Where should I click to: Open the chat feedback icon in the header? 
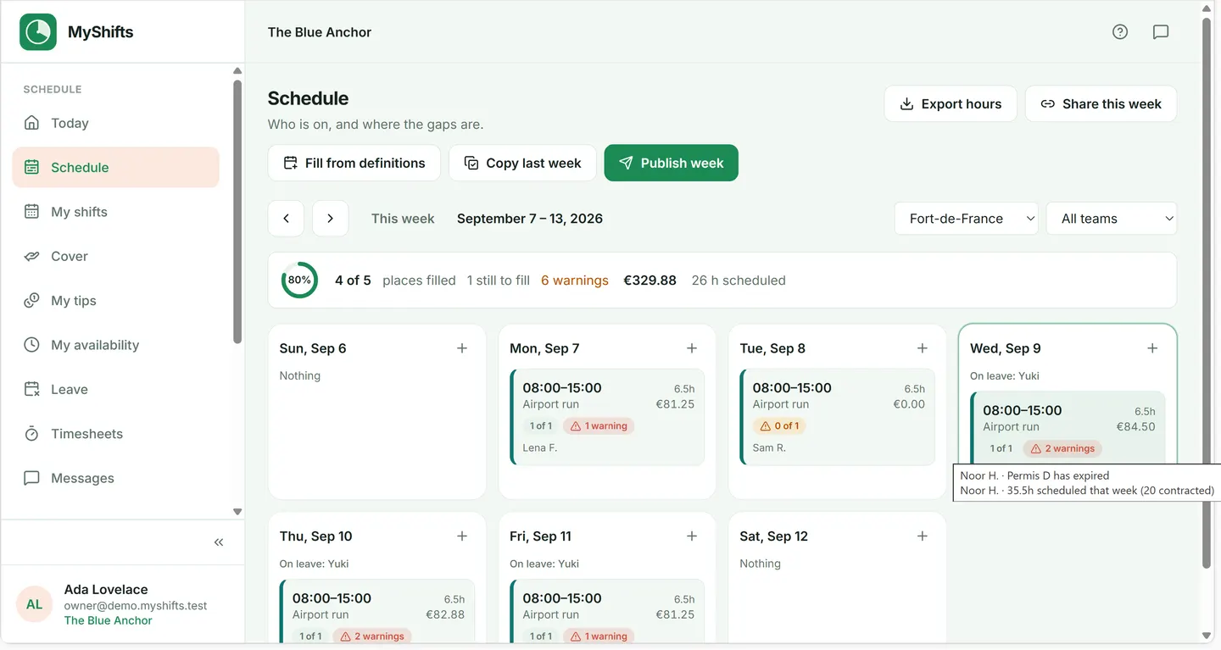[1161, 32]
